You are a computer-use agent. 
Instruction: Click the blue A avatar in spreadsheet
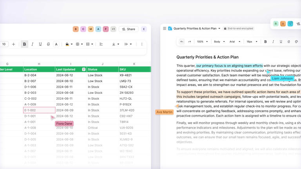pos(98,29)
